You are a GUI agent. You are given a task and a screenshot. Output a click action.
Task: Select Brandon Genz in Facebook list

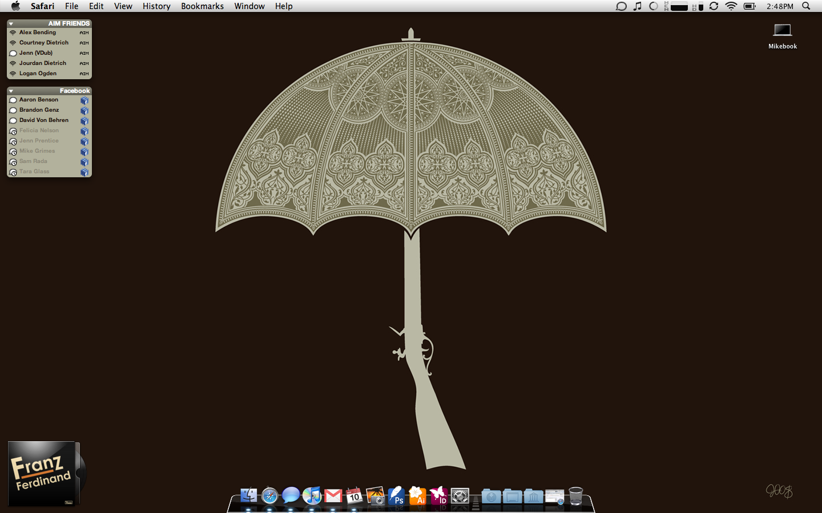(49, 110)
